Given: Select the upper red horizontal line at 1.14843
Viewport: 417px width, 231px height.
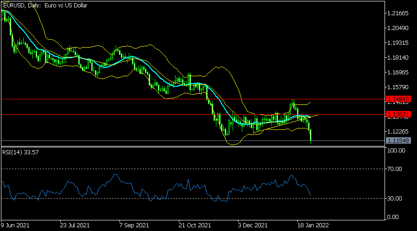Looking at the screenshot, I should [193, 99].
